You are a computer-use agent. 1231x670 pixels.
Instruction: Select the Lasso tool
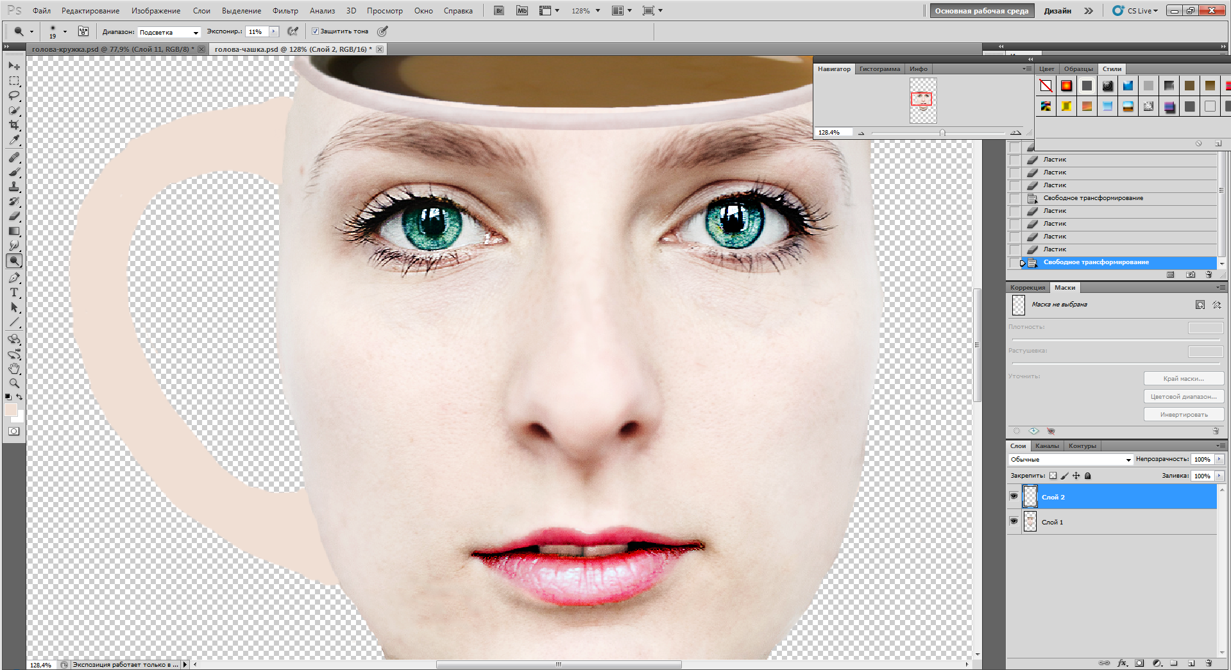pyautogui.click(x=14, y=96)
